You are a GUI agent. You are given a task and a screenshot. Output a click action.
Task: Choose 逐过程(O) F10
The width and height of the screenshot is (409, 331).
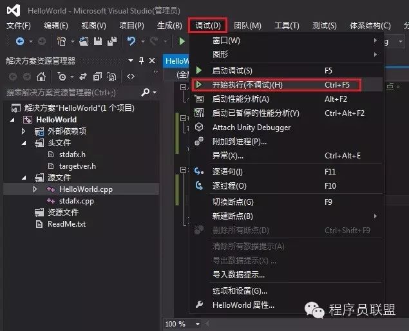[287, 186]
